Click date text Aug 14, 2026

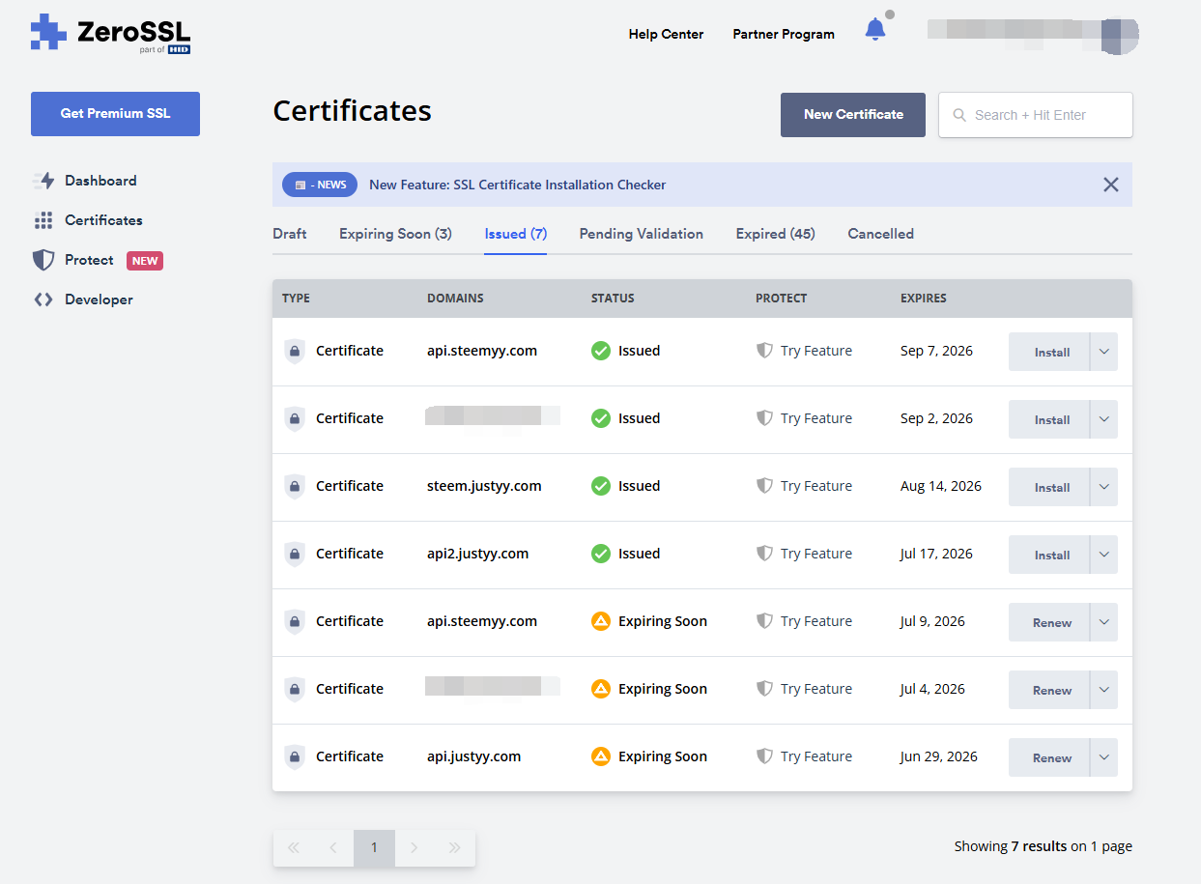tap(941, 486)
